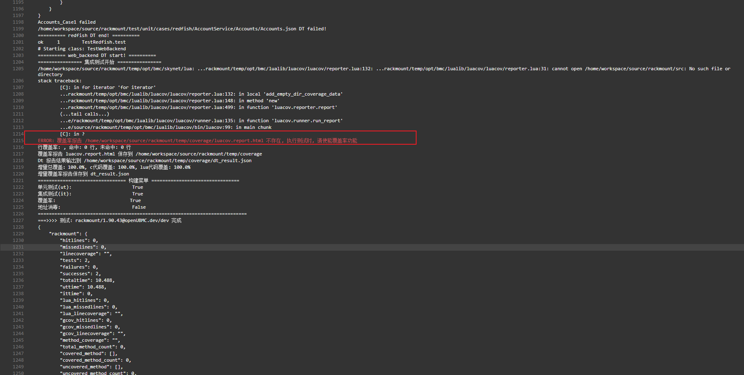744x375 pixels.
Task: Open the Accounts.json DT failed path
Action: coord(167,29)
